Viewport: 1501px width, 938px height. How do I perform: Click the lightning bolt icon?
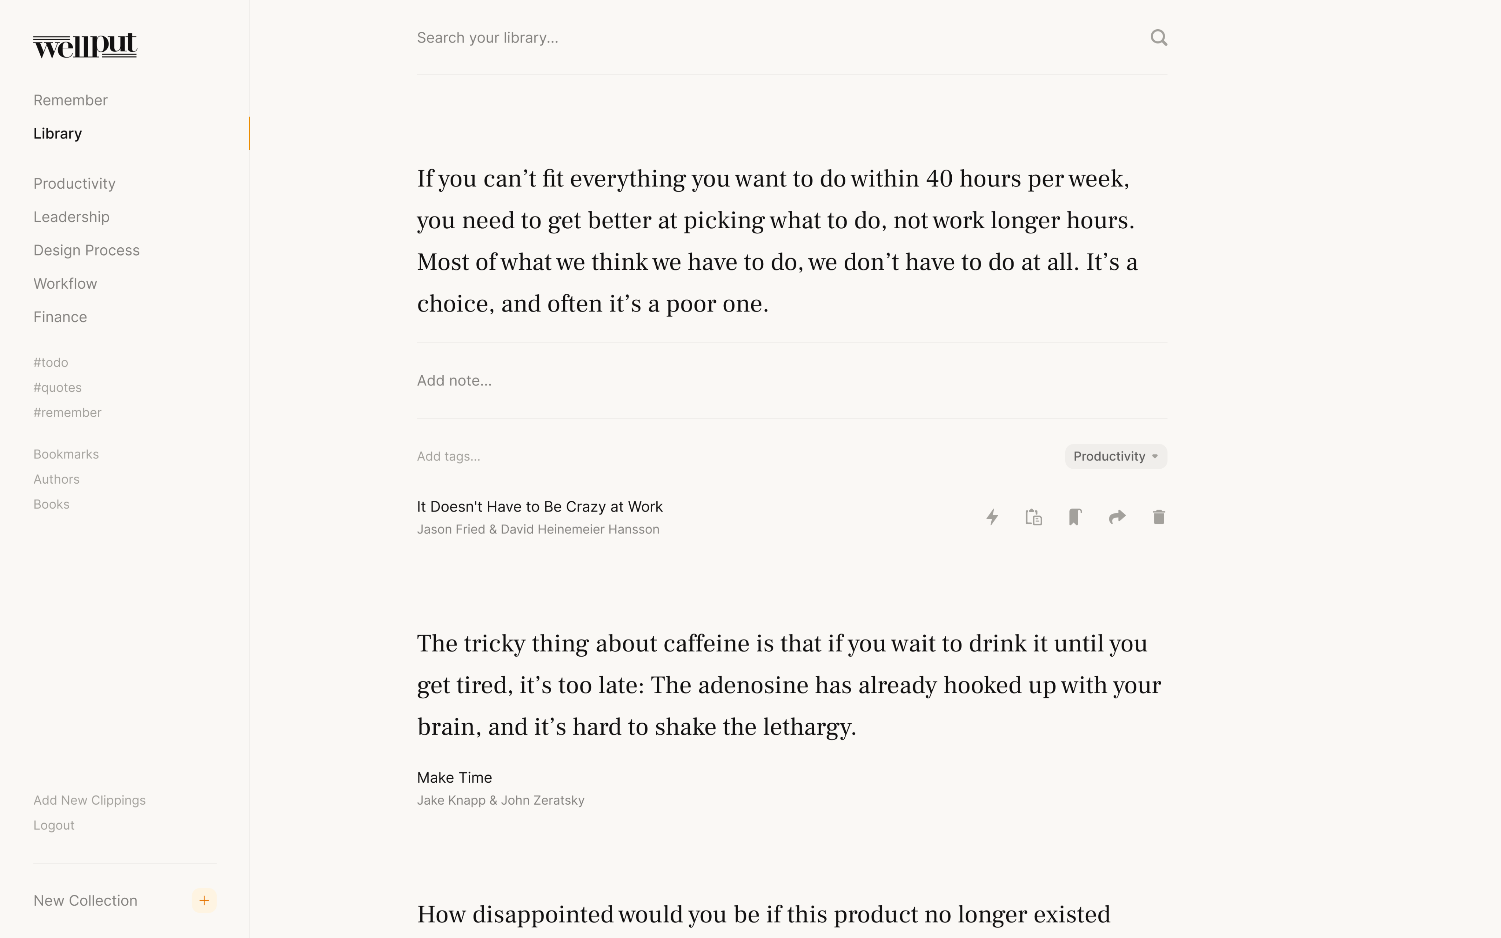coord(992,517)
